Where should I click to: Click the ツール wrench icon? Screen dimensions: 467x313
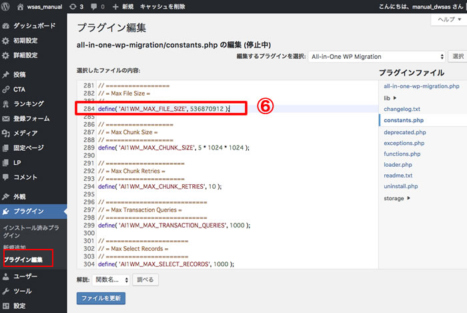tap(5, 291)
